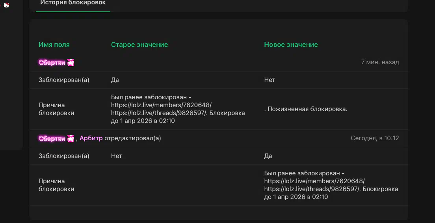Click the Имя поля column header
Image resolution: width=435 pixels, height=223 pixels.
coord(54,45)
